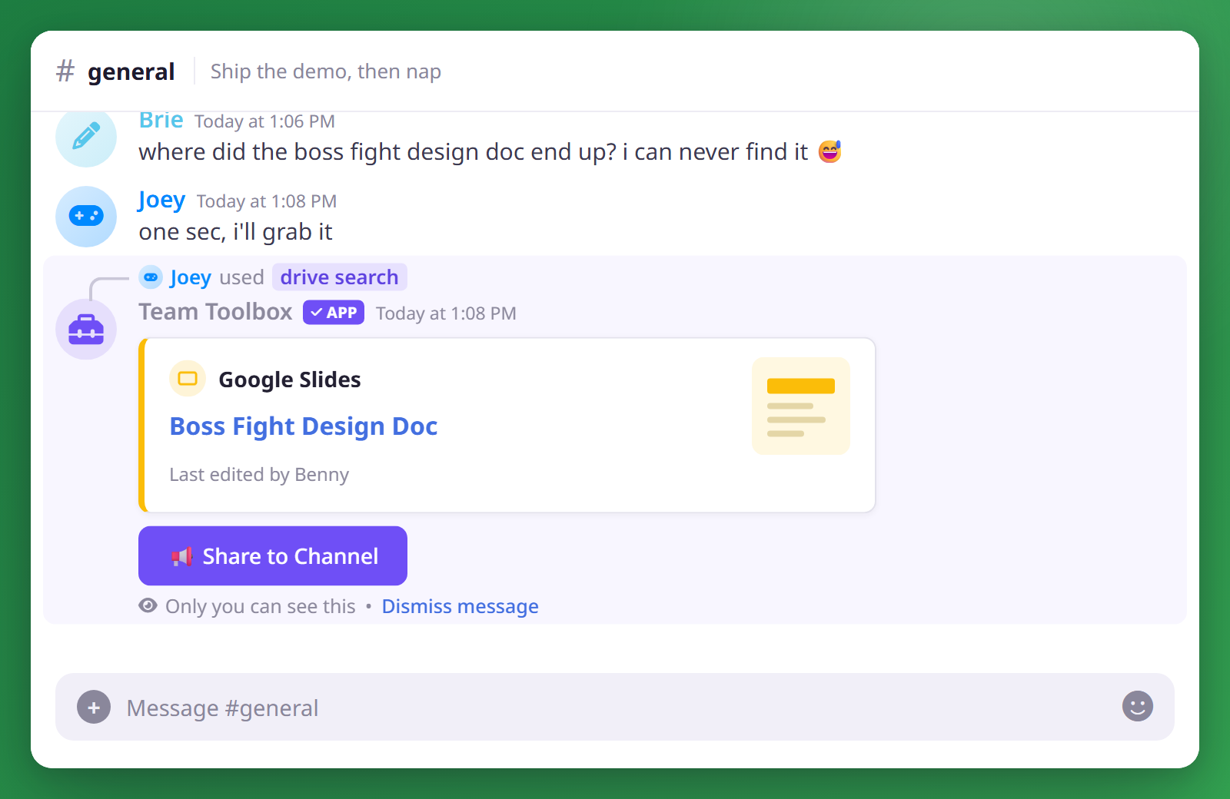Screen dimensions: 1230x799
Task: Open Joey's game controller avatar
Action: [x=86, y=217]
